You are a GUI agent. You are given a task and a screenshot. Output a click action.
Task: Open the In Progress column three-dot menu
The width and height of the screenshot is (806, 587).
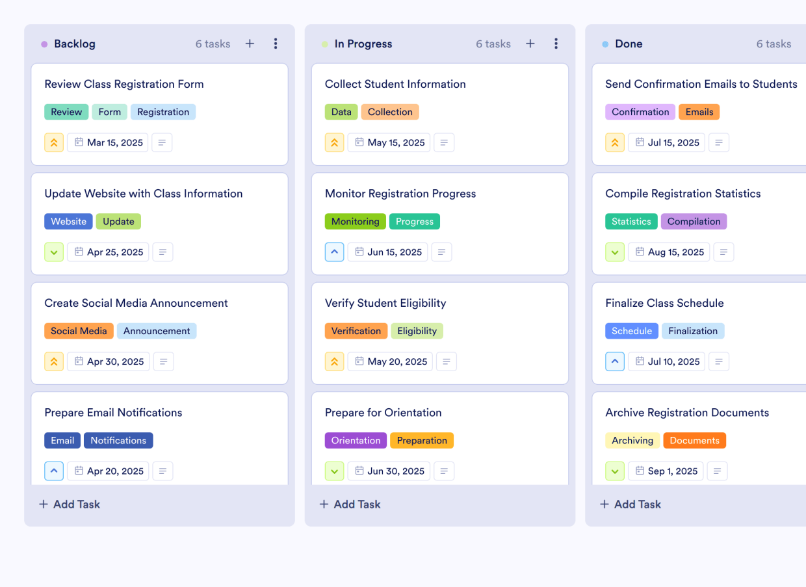pos(556,44)
